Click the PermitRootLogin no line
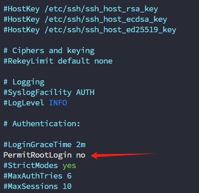The height and width of the screenshot is (193, 199). (44, 155)
